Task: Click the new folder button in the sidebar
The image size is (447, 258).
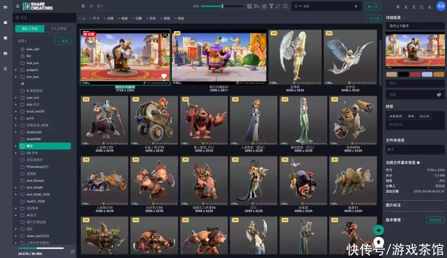Action: [x=62, y=41]
